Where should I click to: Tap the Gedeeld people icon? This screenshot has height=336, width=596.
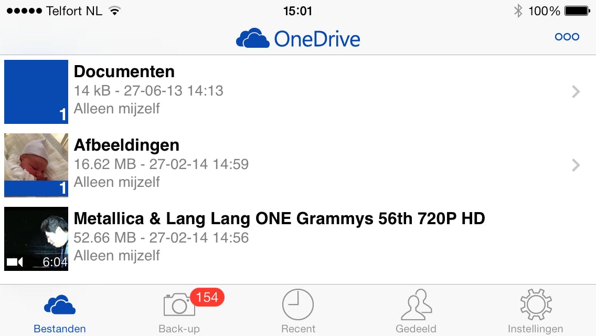click(x=416, y=304)
